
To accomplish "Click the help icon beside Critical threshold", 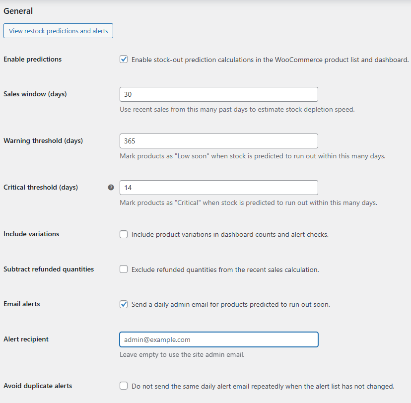I will (x=111, y=187).
